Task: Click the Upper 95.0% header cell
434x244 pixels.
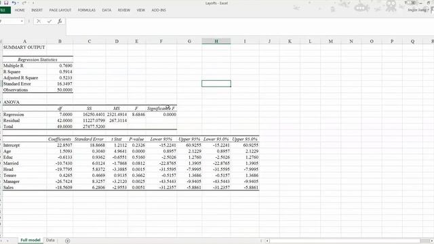Action: point(245,139)
